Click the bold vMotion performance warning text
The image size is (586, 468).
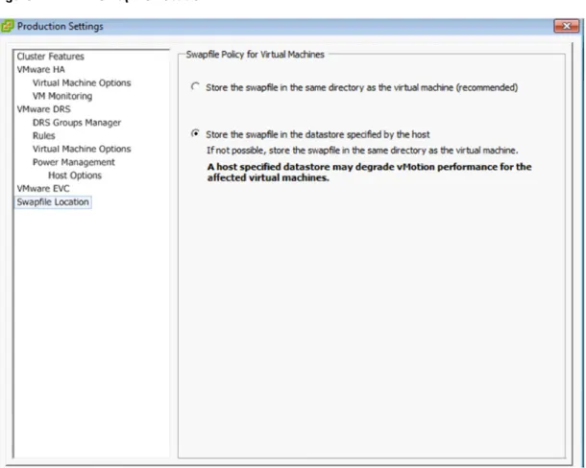[x=369, y=172]
